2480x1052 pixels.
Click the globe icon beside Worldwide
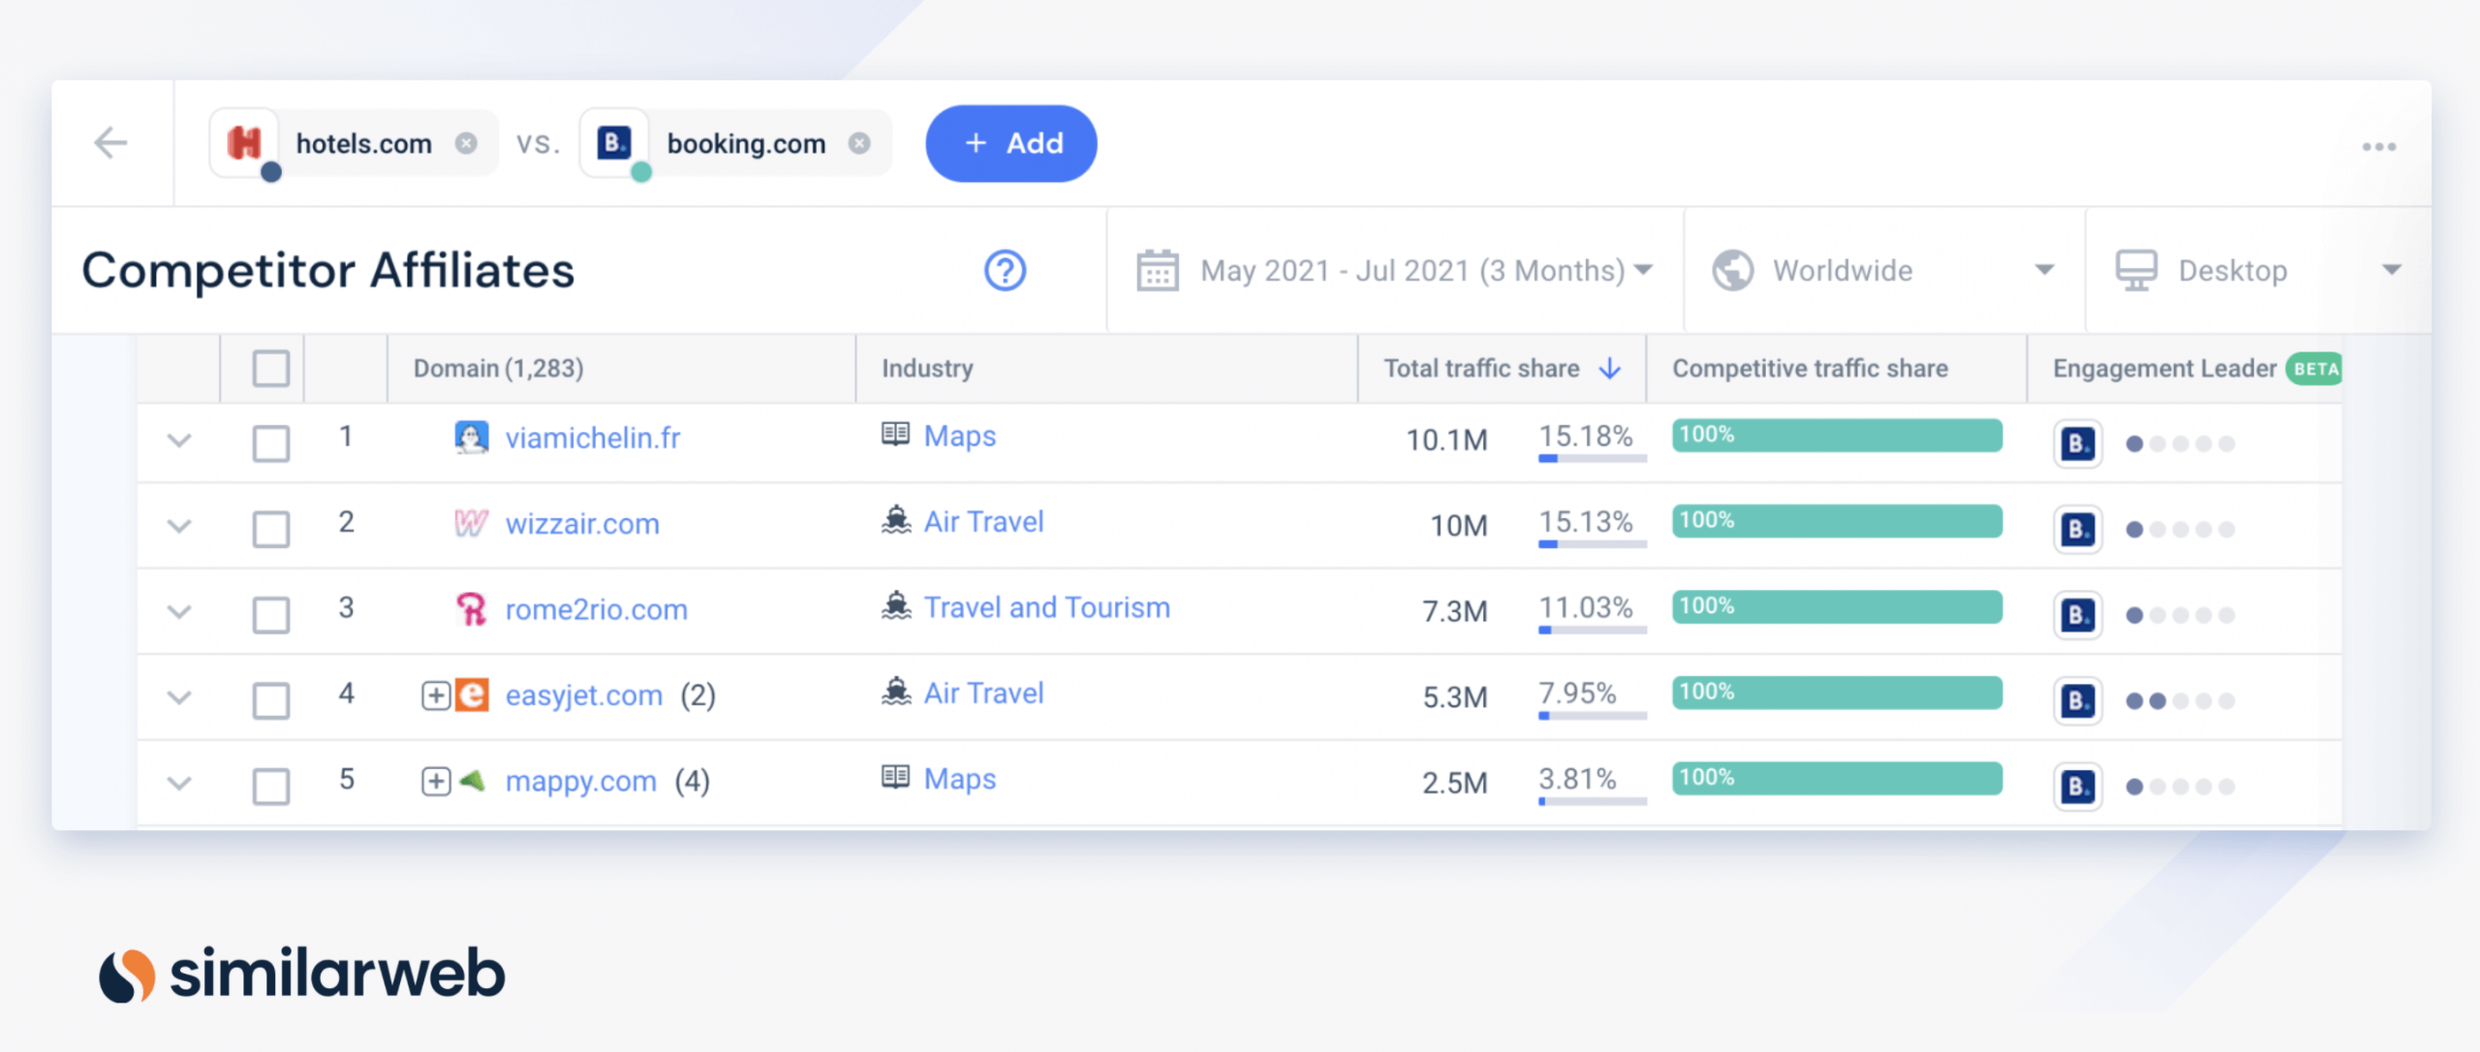(x=1733, y=271)
